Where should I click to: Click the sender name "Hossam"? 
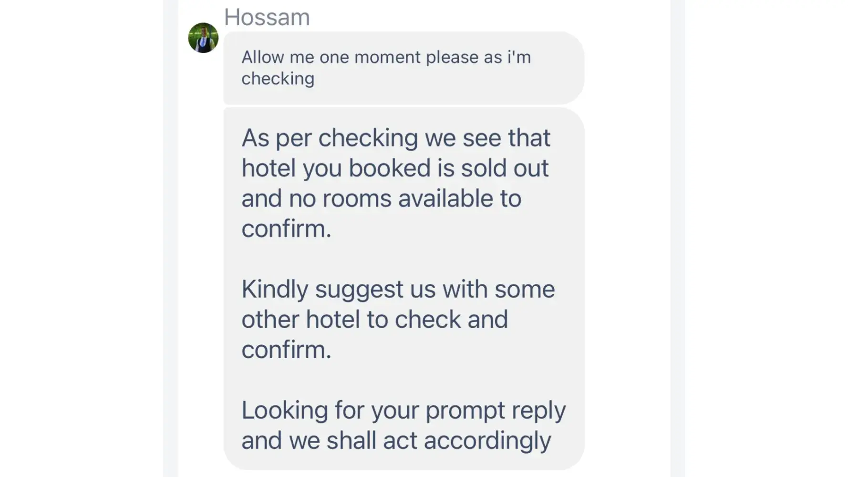point(267,17)
